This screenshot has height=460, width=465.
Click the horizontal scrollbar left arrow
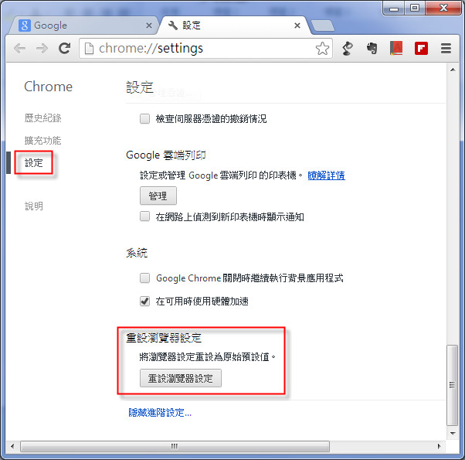[x=12, y=446]
